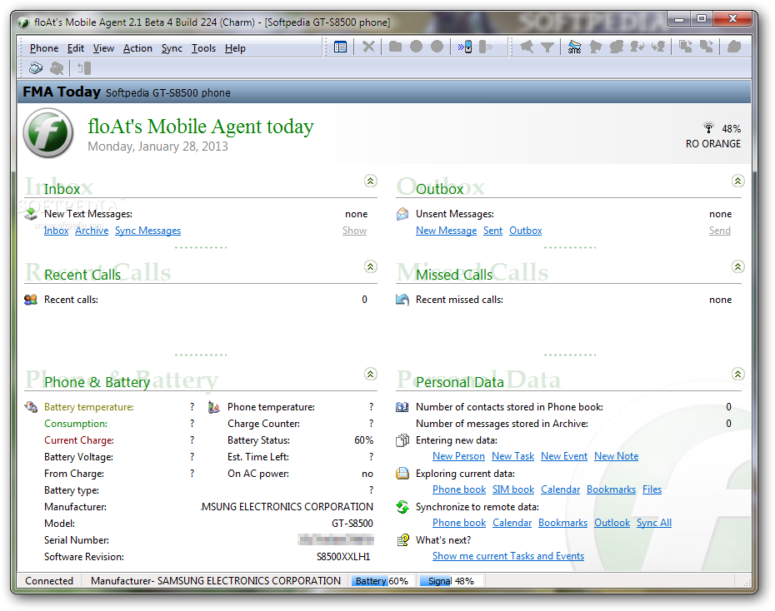Open the SIM book link
775x611 pixels.
click(x=513, y=489)
